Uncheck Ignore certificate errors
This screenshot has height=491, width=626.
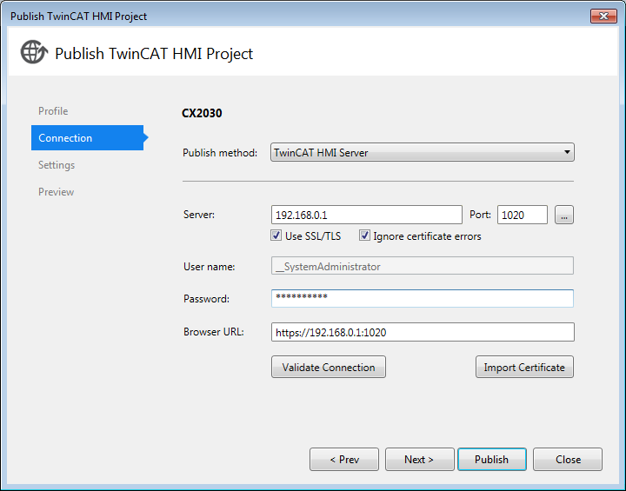click(364, 236)
